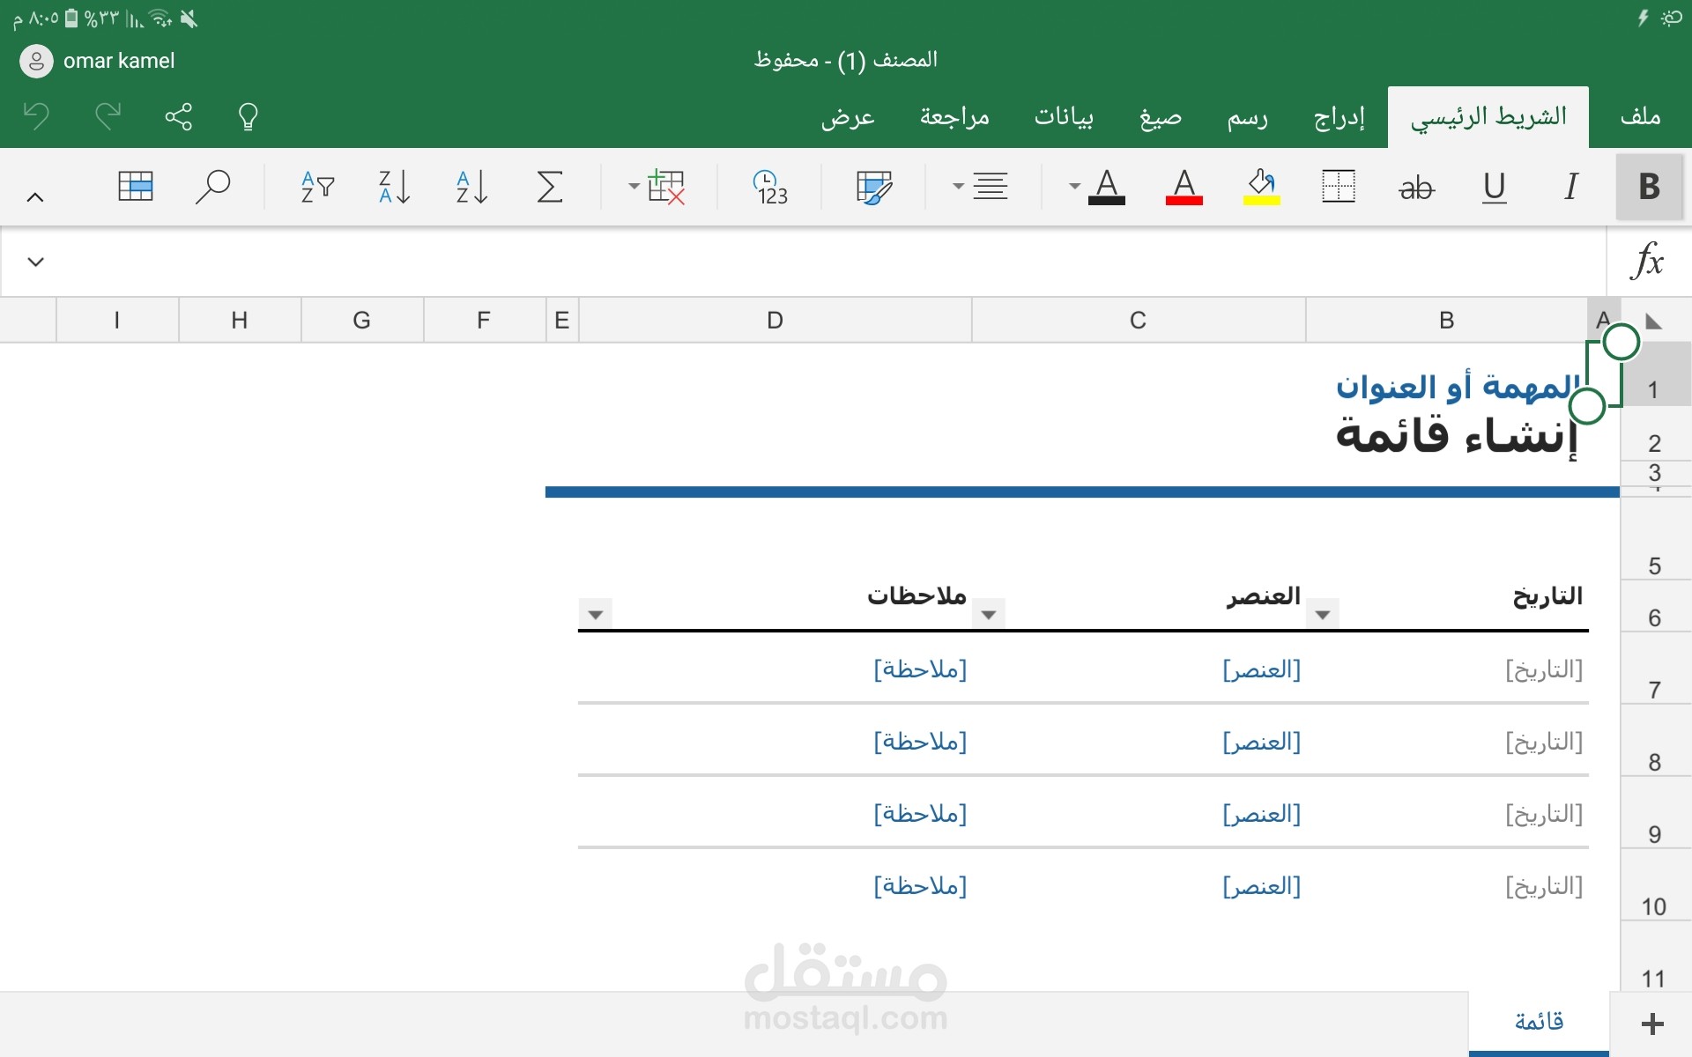Select row 7 header

pos(1655,668)
